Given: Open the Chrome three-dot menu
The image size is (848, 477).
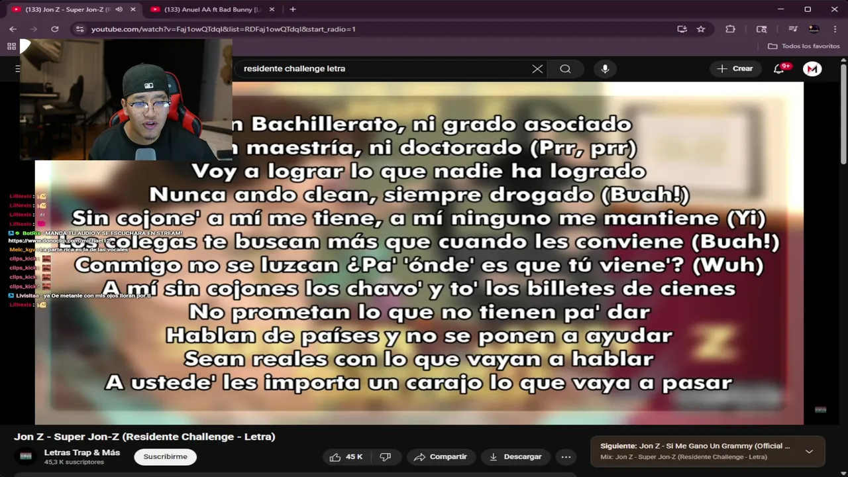Looking at the screenshot, I should click(835, 29).
